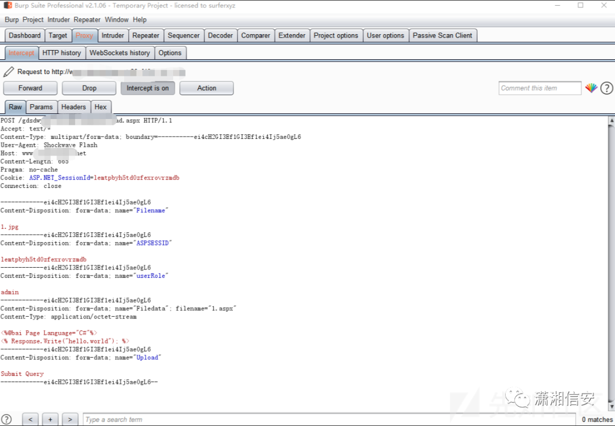Click the red admin userRole value
This screenshot has height=426, width=615.
tap(10, 292)
